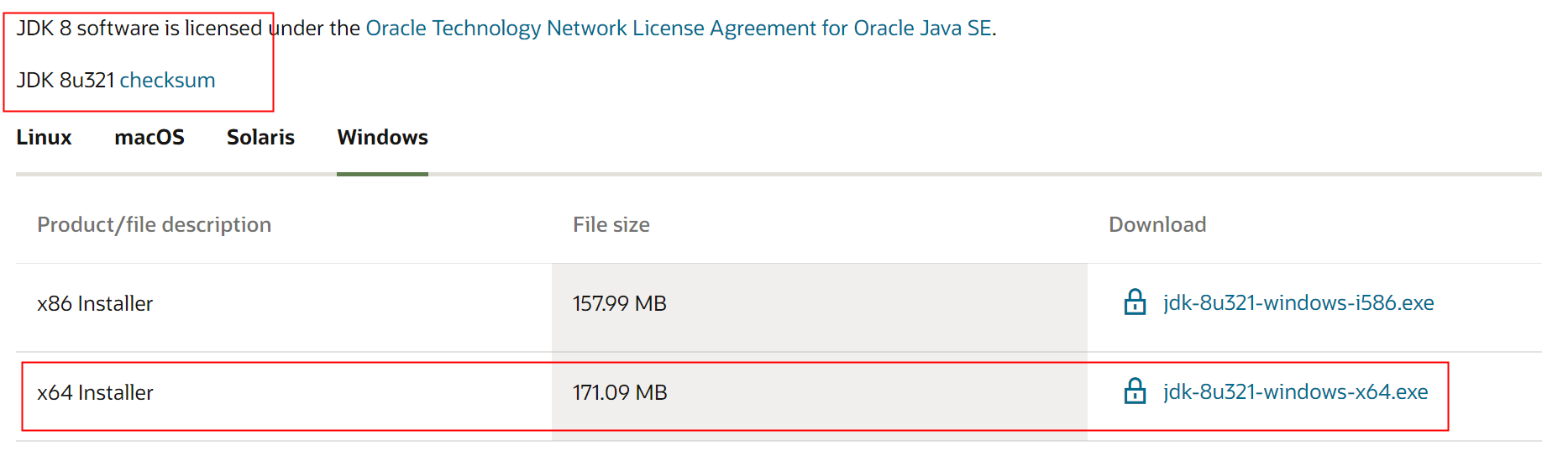This screenshot has width=1542, height=467.
Task: Open the macOS downloads tab
Action: (149, 137)
